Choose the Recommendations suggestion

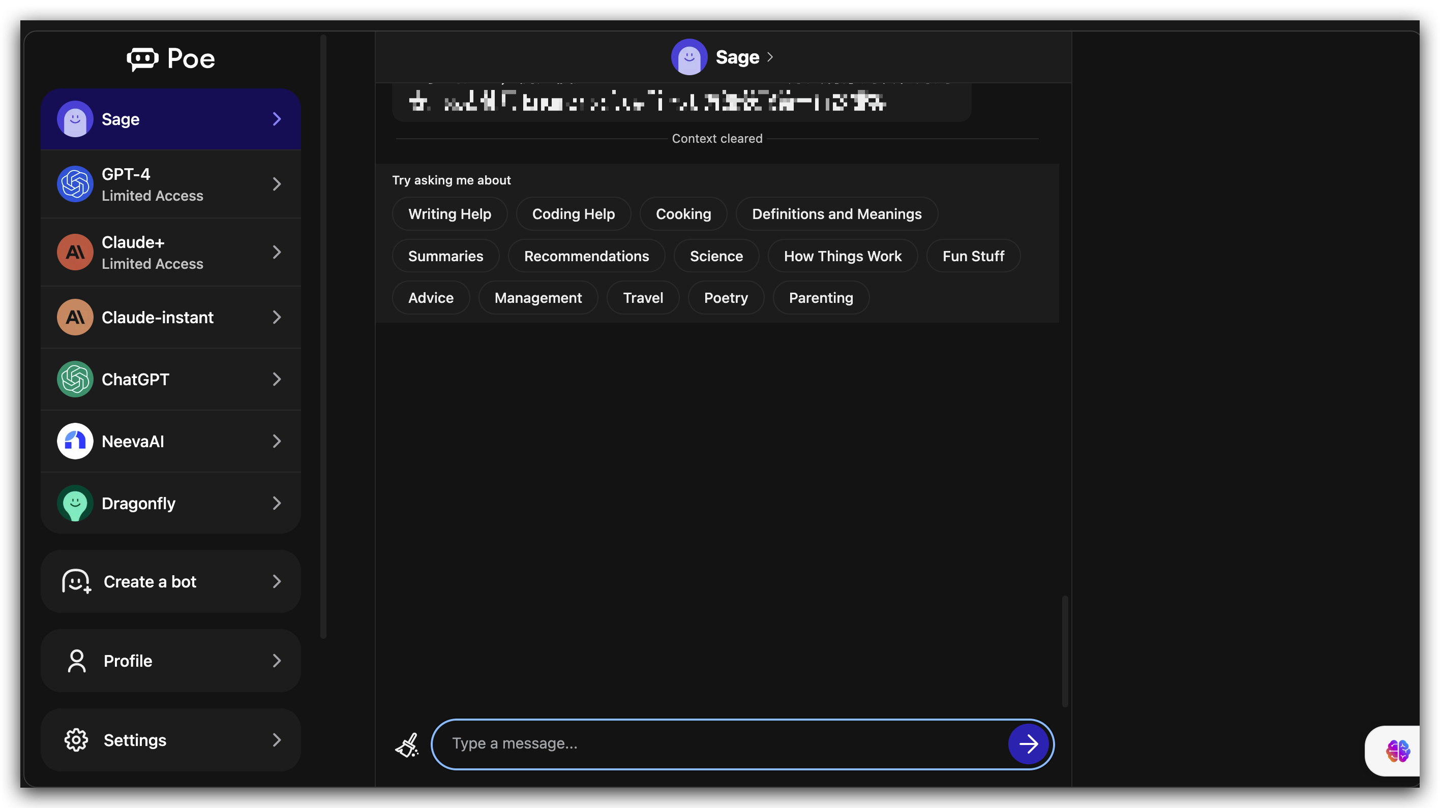tap(587, 256)
